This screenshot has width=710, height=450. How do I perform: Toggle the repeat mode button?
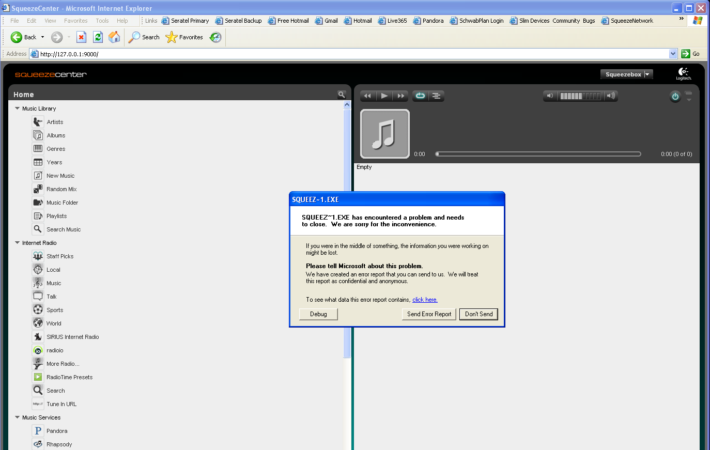pyautogui.click(x=420, y=96)
